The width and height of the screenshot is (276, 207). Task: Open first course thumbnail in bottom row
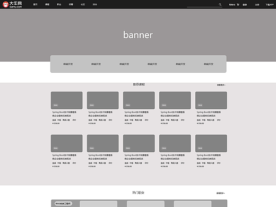[x=67, y=143]
